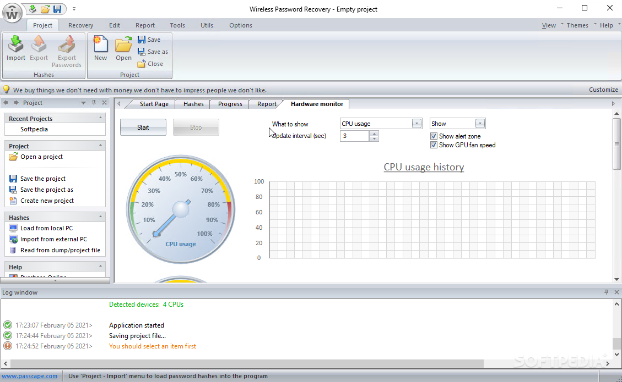Screen dimensions: 622x382
Task: Click the log window horizontal scrollbar
Action: 247,363
